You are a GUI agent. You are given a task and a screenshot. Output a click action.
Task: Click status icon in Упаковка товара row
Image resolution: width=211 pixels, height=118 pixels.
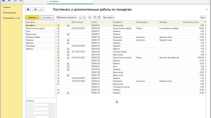[x=58, y=52]
